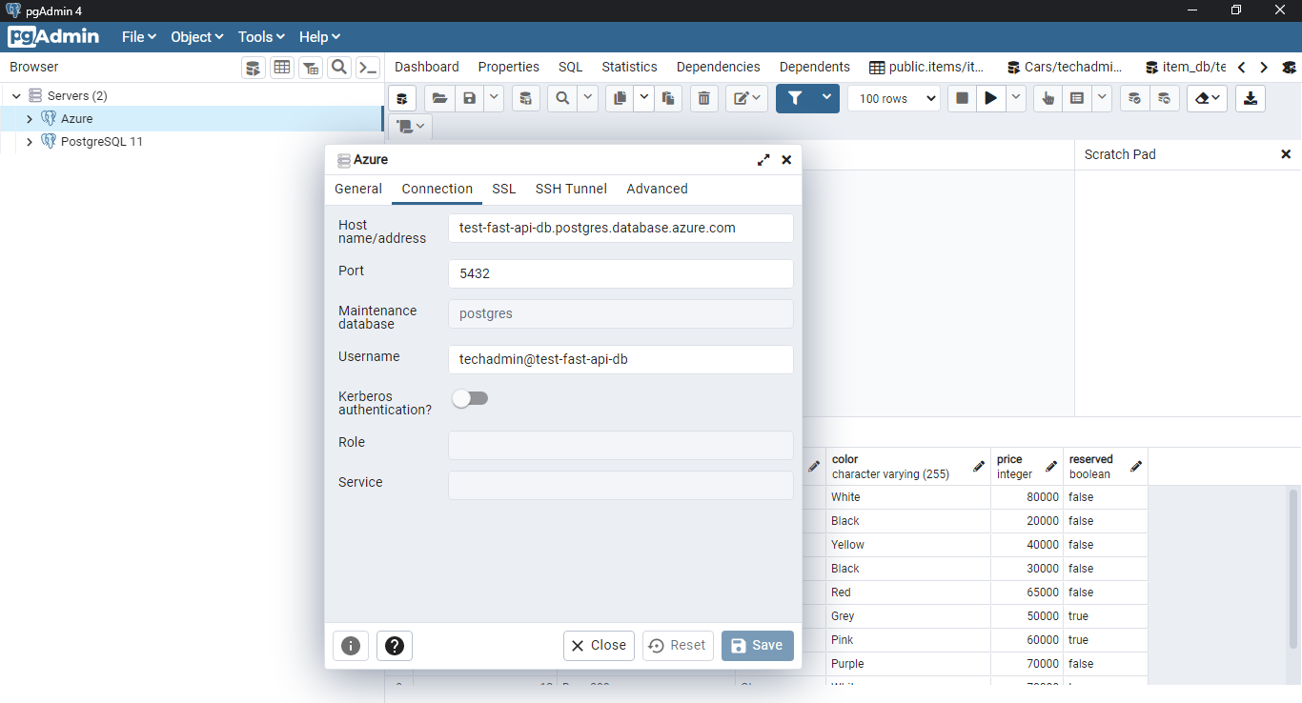The height and width of the screenshot is (703, 1302).
Task: Click the help question-mark icon in Azure dialog
Action: pos(395,646)
